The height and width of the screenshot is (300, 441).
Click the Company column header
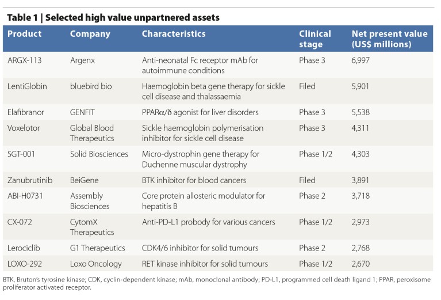[90, 34]
